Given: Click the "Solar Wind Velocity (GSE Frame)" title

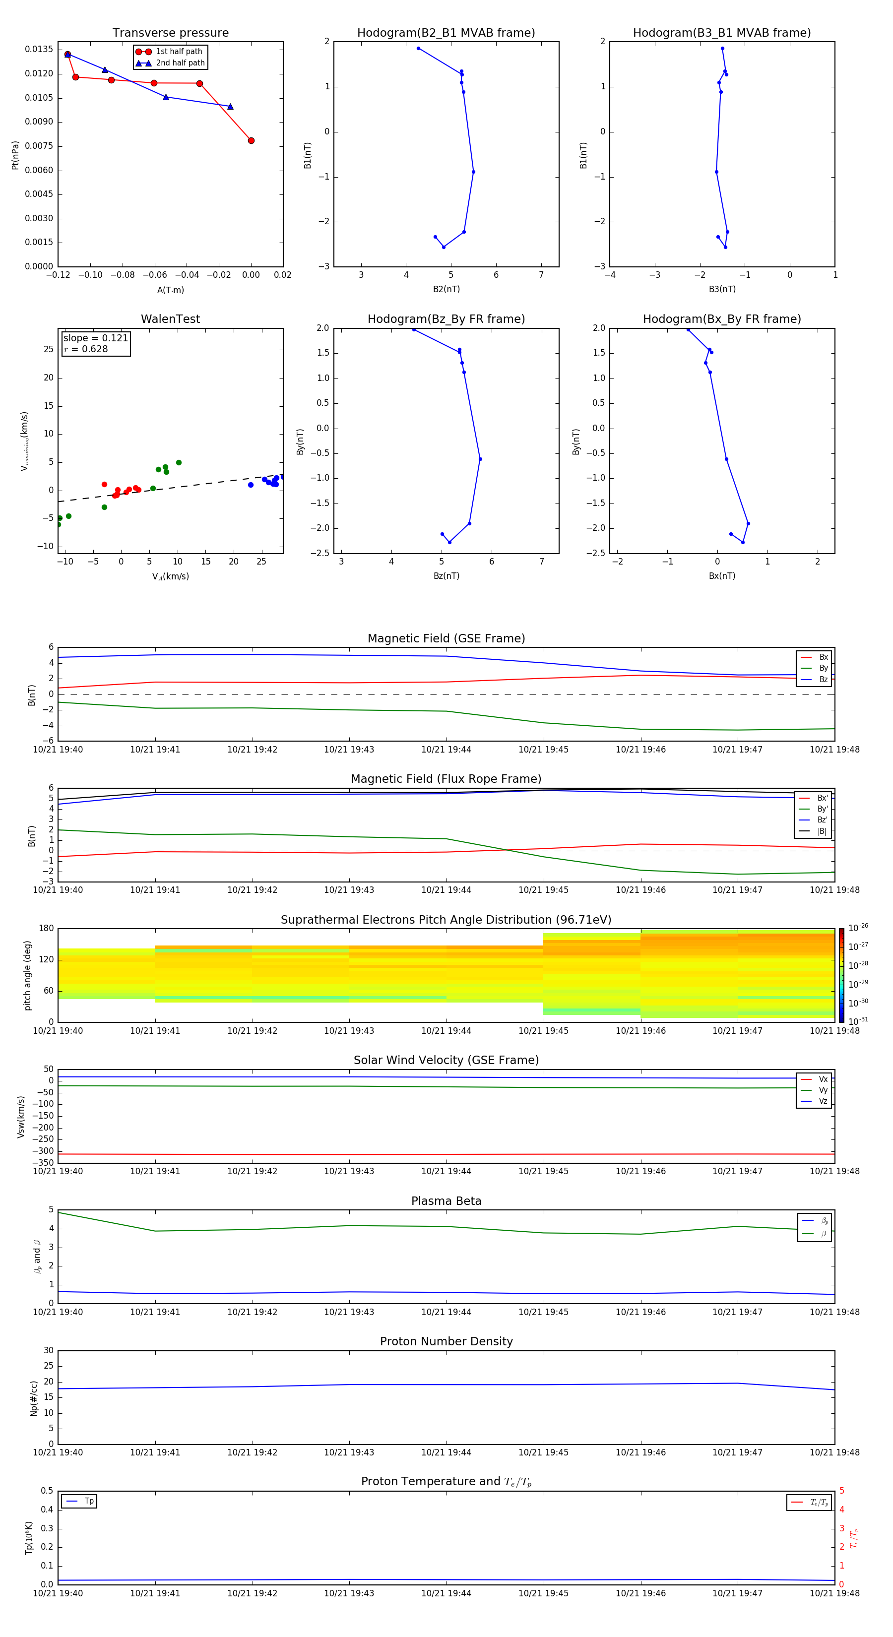Looking at the screenshot, I should point(446,1060).
